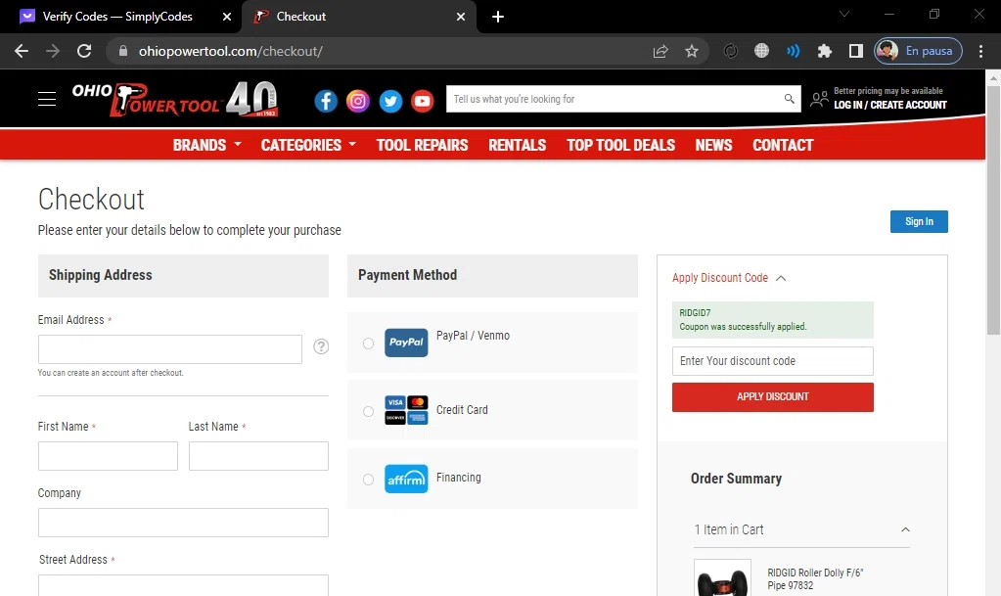Click the site lock icon in address bar
Screen dimensions: 1001x596
pyautogui.click(x=123, y=51)
